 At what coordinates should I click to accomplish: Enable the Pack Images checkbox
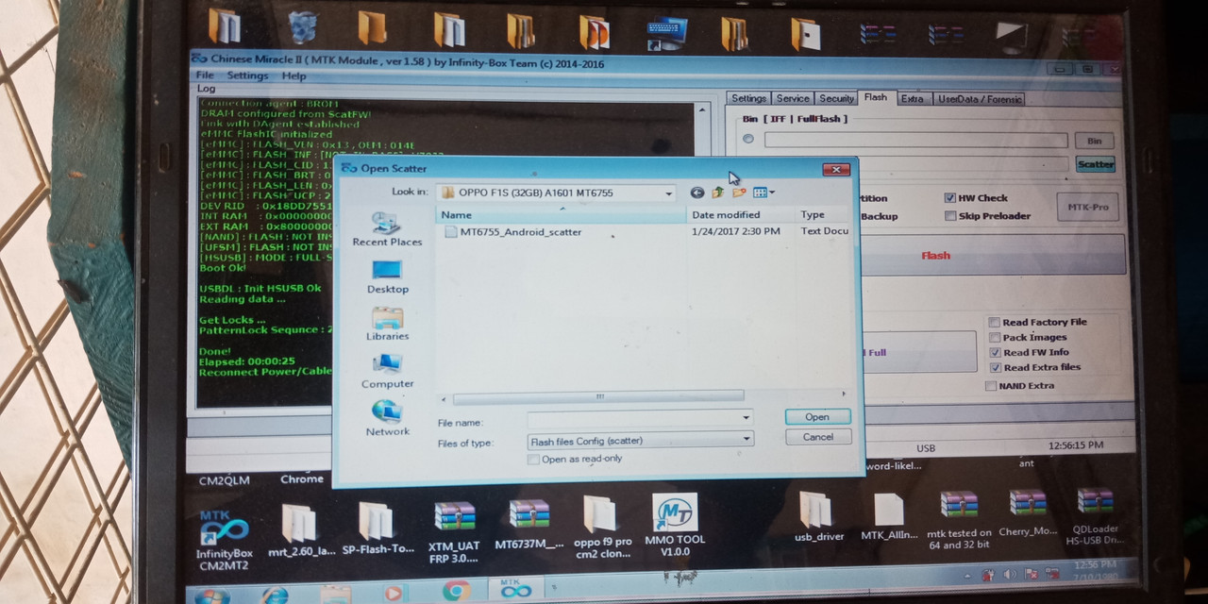click(995, 338)
